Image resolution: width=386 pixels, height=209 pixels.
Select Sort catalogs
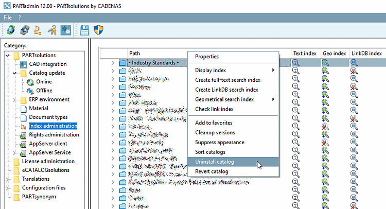233,152
